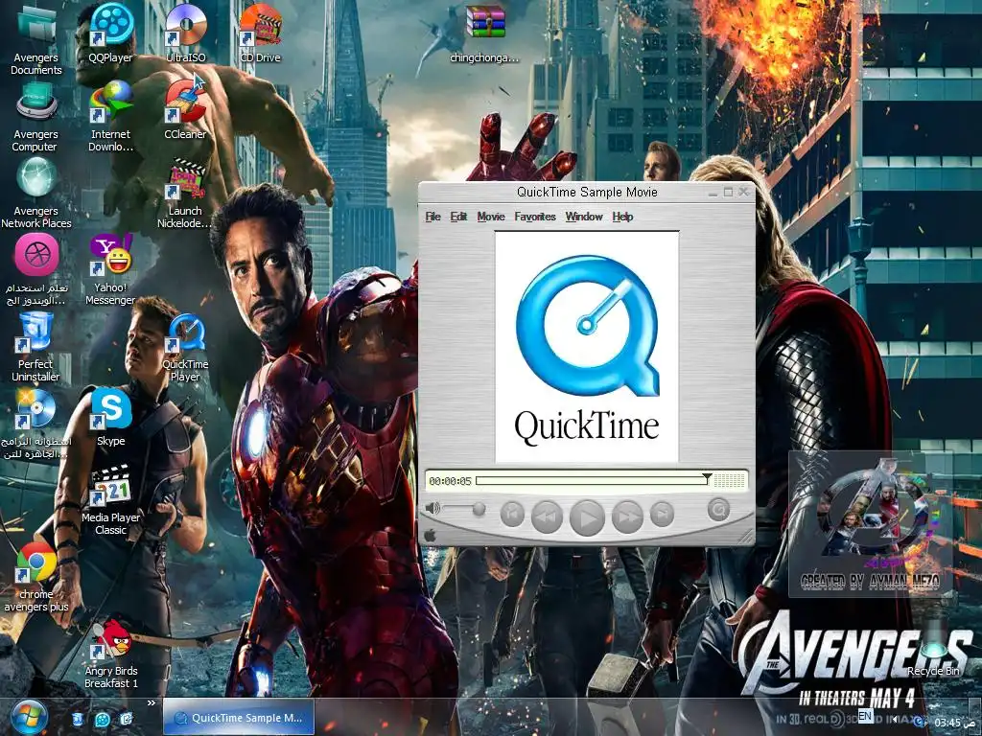Screen dimensions: 982x736
Task: Click the Avengers desktop gadget logo
Action: tap(871, 523)
